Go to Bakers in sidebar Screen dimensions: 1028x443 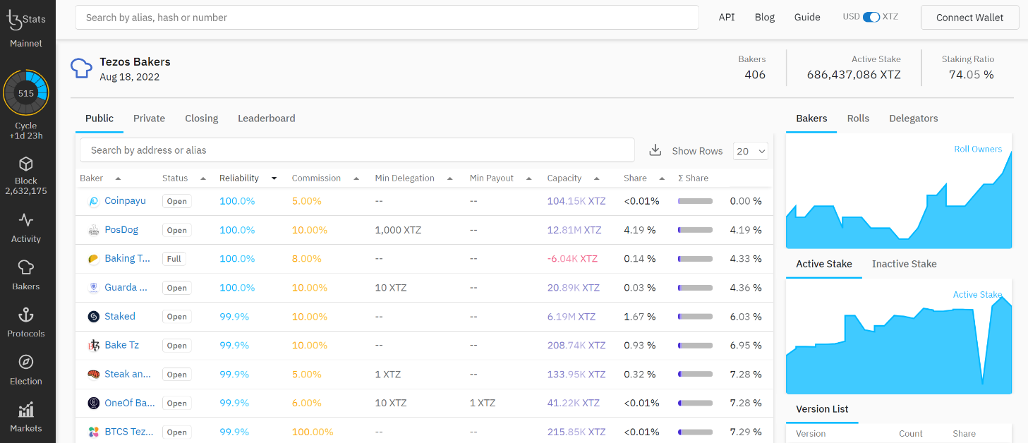[x=26, y=267]
